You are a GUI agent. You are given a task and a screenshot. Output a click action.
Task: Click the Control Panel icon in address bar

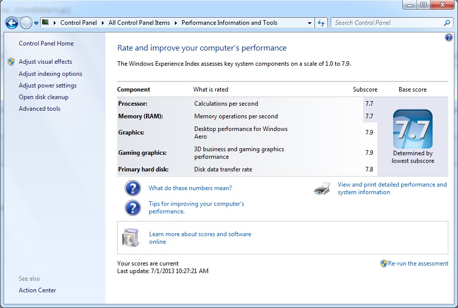[45, 22]
